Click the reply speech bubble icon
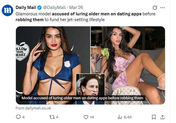Viewport: 176px width, 123px height. [x=18, y=117]
